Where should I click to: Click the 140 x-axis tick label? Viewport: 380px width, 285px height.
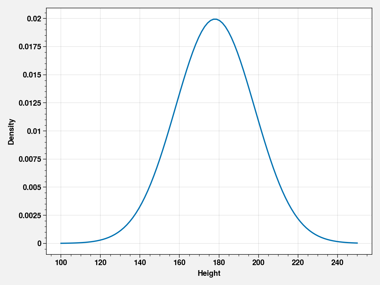tap(140, 263)
